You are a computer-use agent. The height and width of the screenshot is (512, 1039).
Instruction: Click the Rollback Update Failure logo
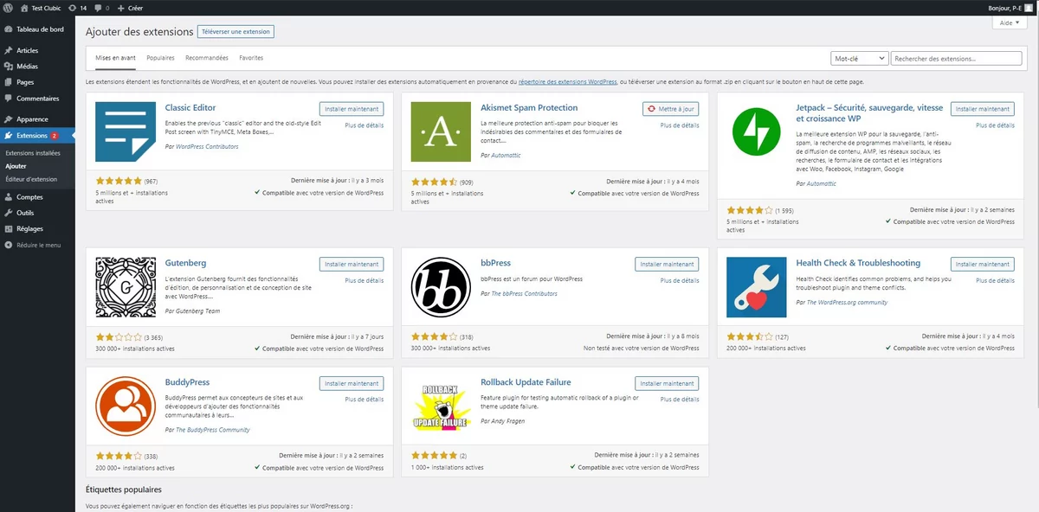[441, 406]
